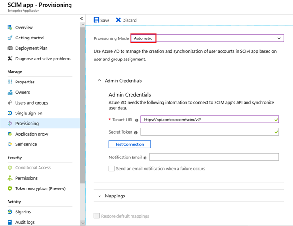Click the Application proxy icon

pyautogui.click(x=10, y=134)
